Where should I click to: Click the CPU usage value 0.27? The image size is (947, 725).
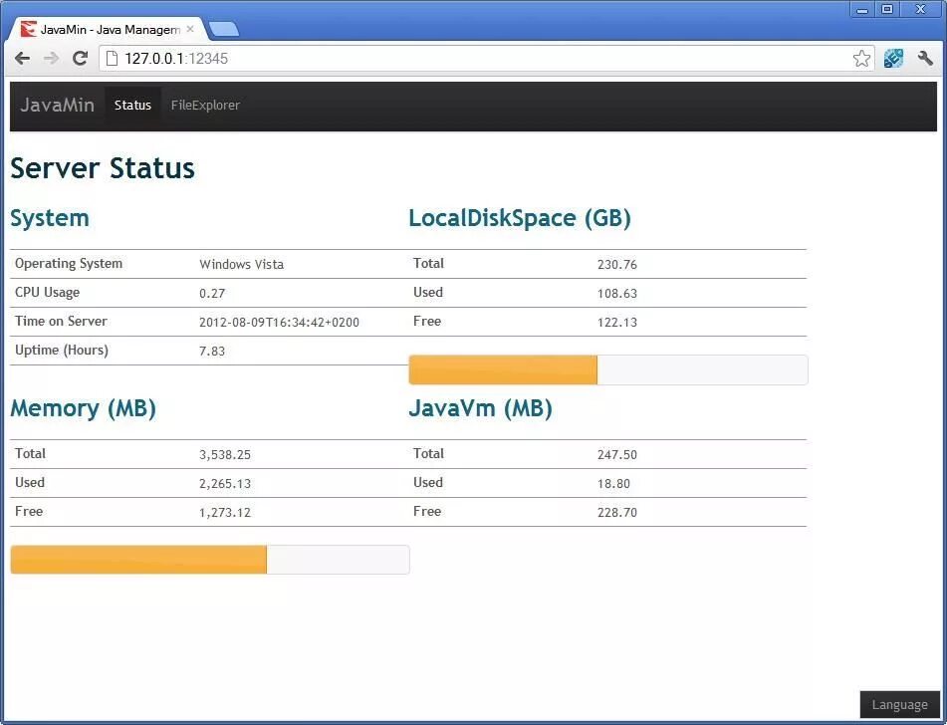[x=212, y=294]
